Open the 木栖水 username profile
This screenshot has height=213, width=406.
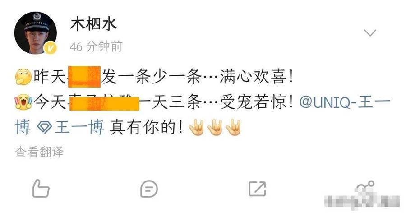[x=93, y=24]
